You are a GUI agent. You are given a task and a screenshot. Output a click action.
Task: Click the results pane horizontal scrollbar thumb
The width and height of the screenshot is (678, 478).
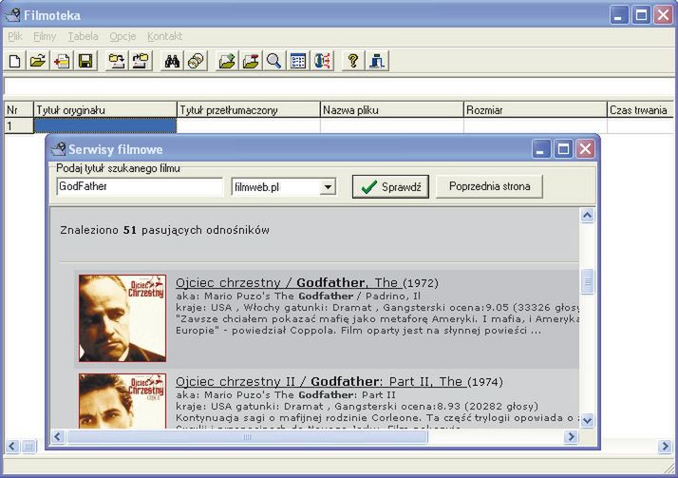(x=247, y=436)
